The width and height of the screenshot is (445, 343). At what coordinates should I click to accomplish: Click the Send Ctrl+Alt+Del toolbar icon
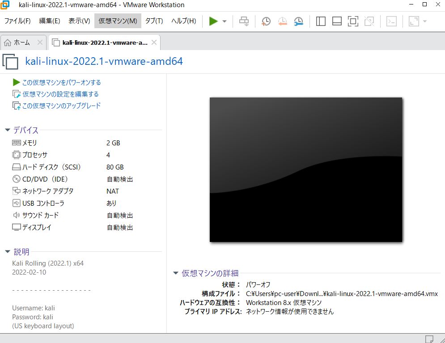point(244,21)
